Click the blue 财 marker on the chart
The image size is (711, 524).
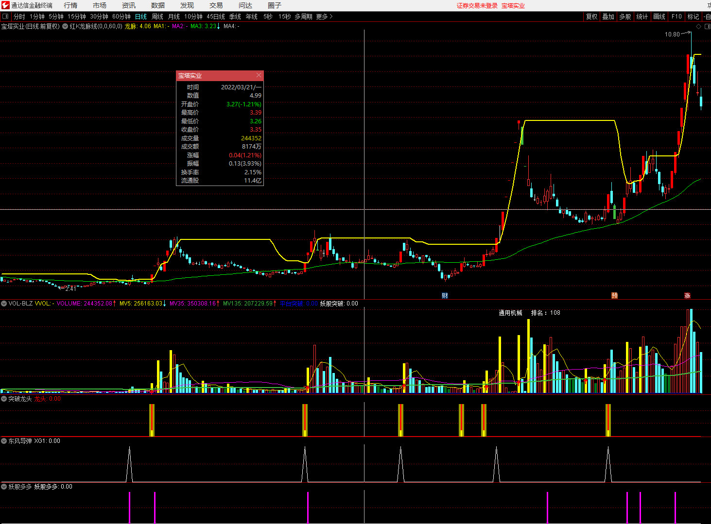pyautogui.click(x=445, y=295)
